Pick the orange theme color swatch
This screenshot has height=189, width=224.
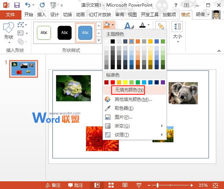[x=138, y=41]
